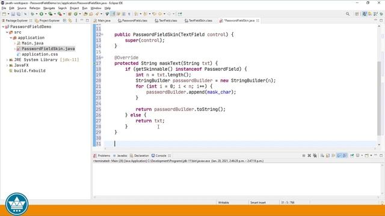Click the Open Task icon
Image resolution: width=385 pixels, height=216 pixels.
pos(91,14)
